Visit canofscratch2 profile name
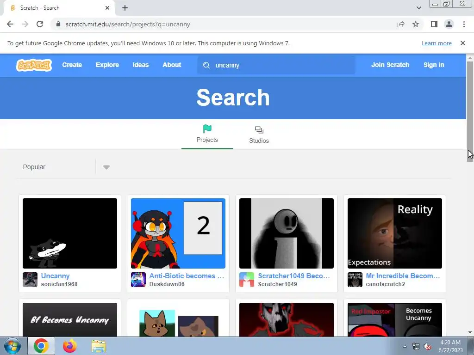The height and width of the screenshot is (355, 474). coord(386,284)
